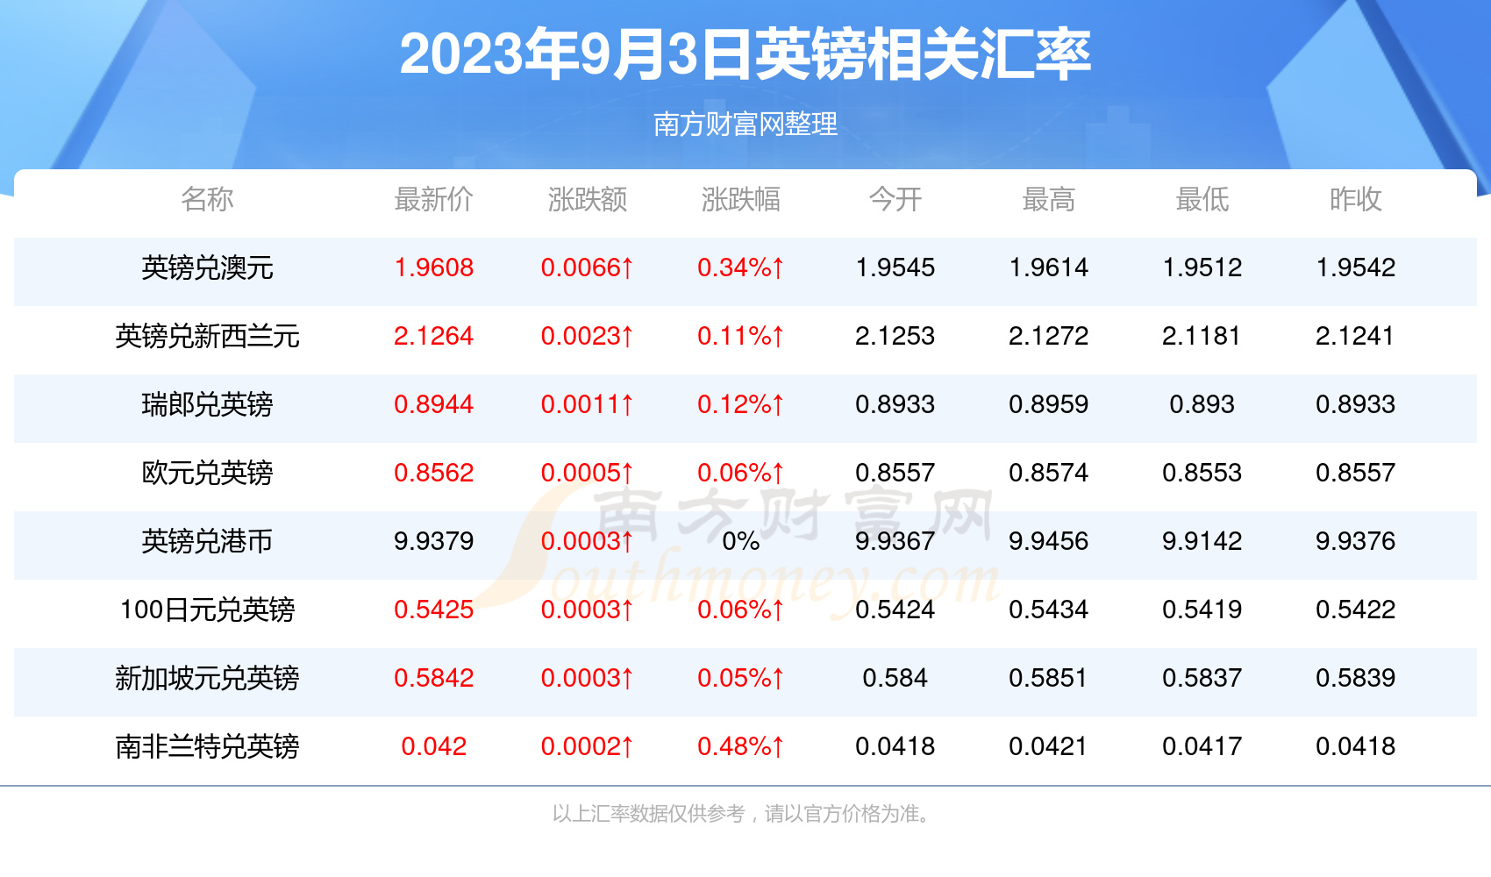1491x877 pixels.
Task: Click latest price 2.1264
Action: coord(433,336)
